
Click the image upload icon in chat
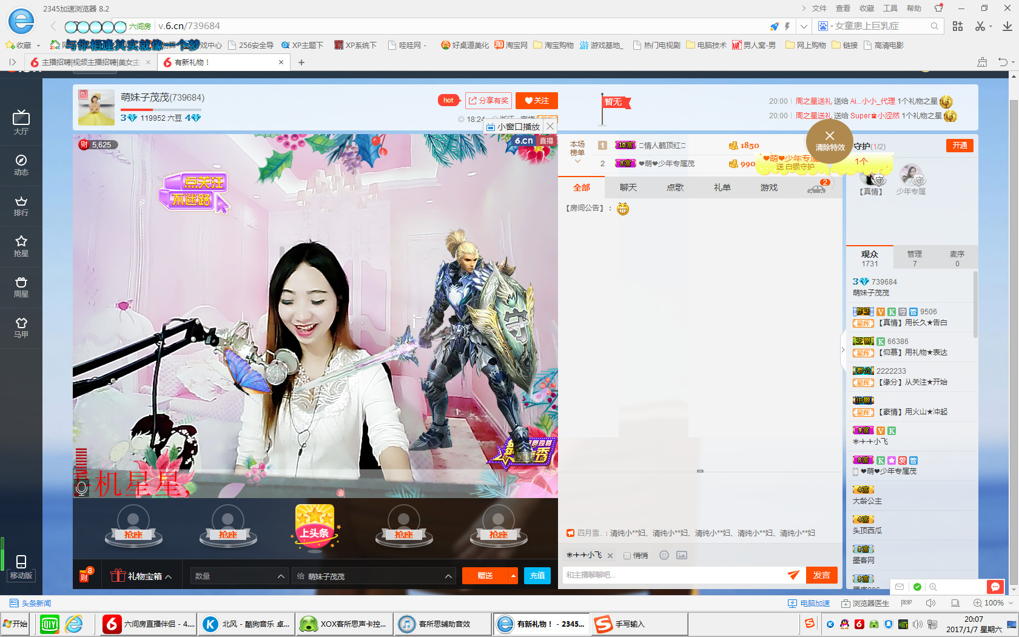(682, 555)
